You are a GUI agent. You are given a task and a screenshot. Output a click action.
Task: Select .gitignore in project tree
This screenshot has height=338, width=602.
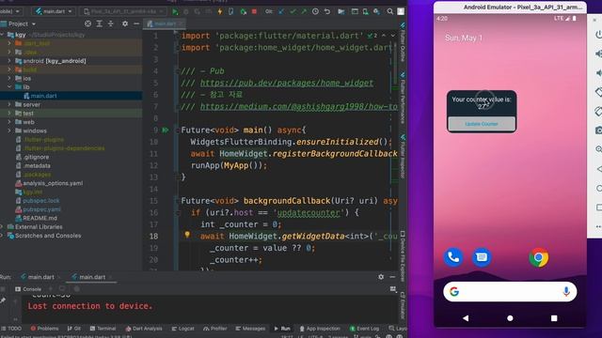coord(36,157)
